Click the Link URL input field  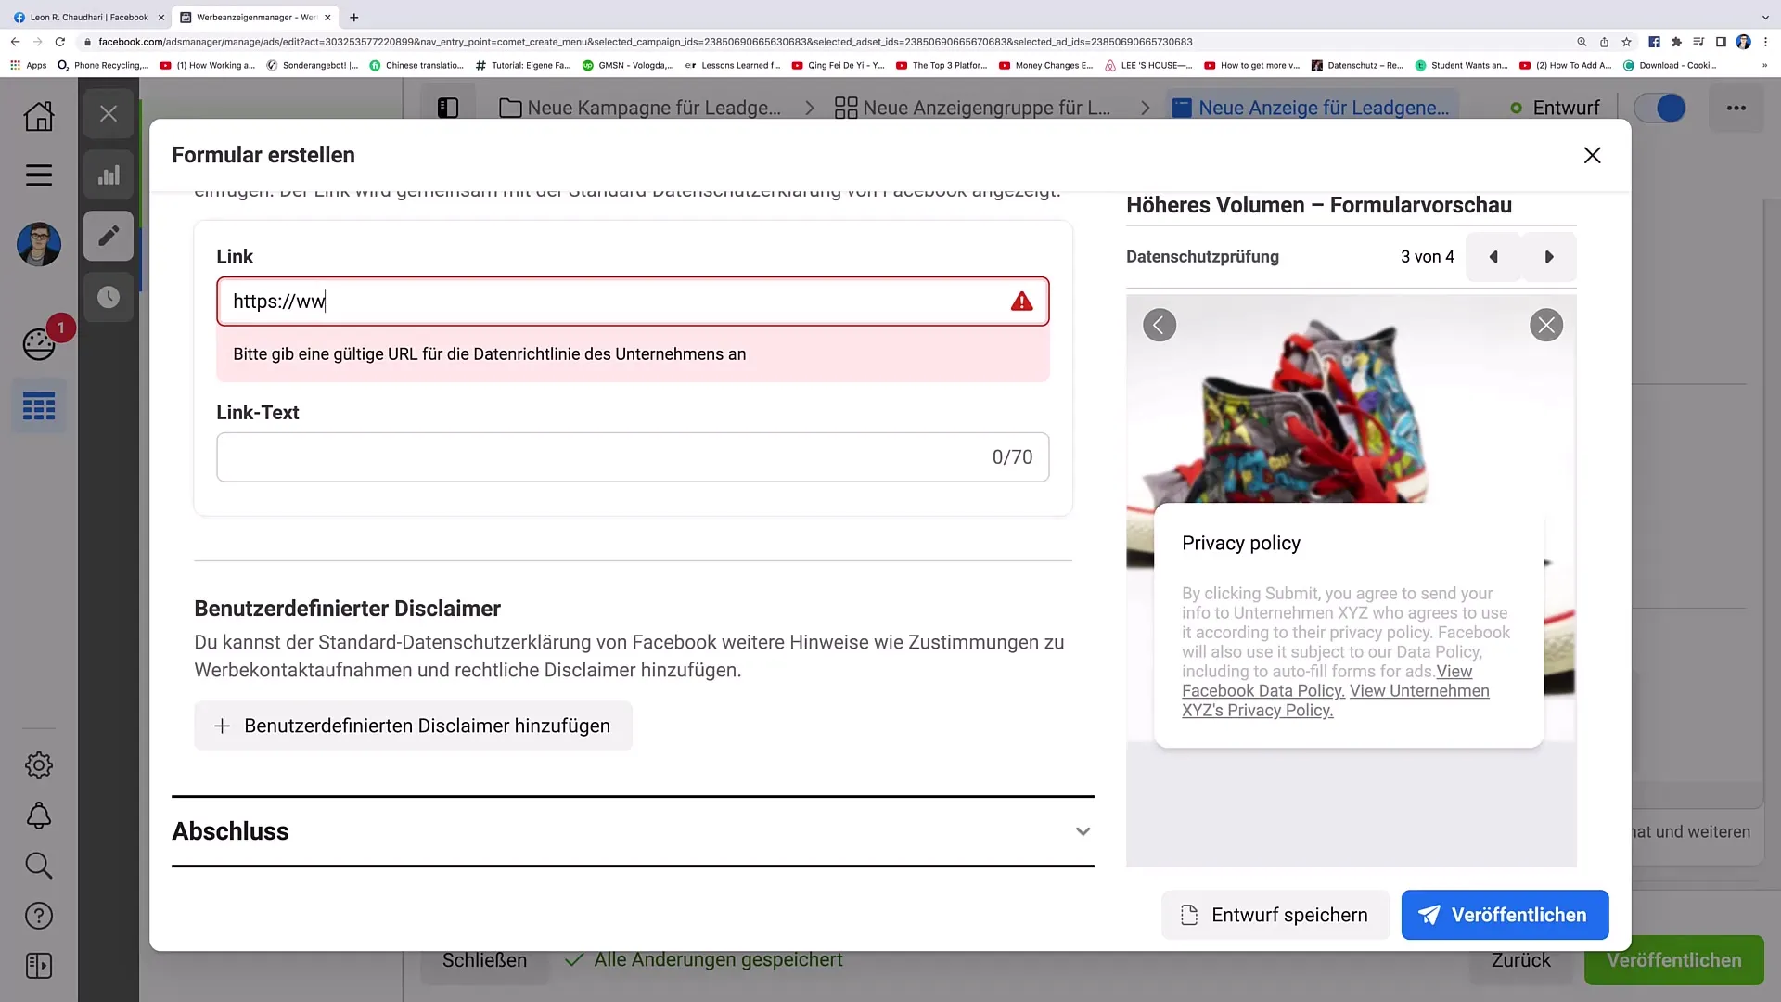tap(633, 302)
